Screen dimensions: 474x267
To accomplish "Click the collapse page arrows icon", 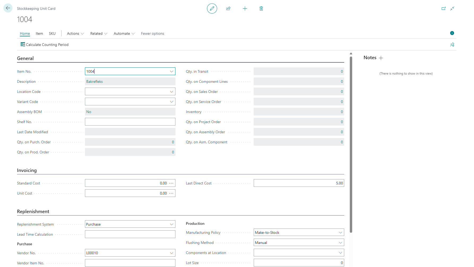I will coord(452,8).
